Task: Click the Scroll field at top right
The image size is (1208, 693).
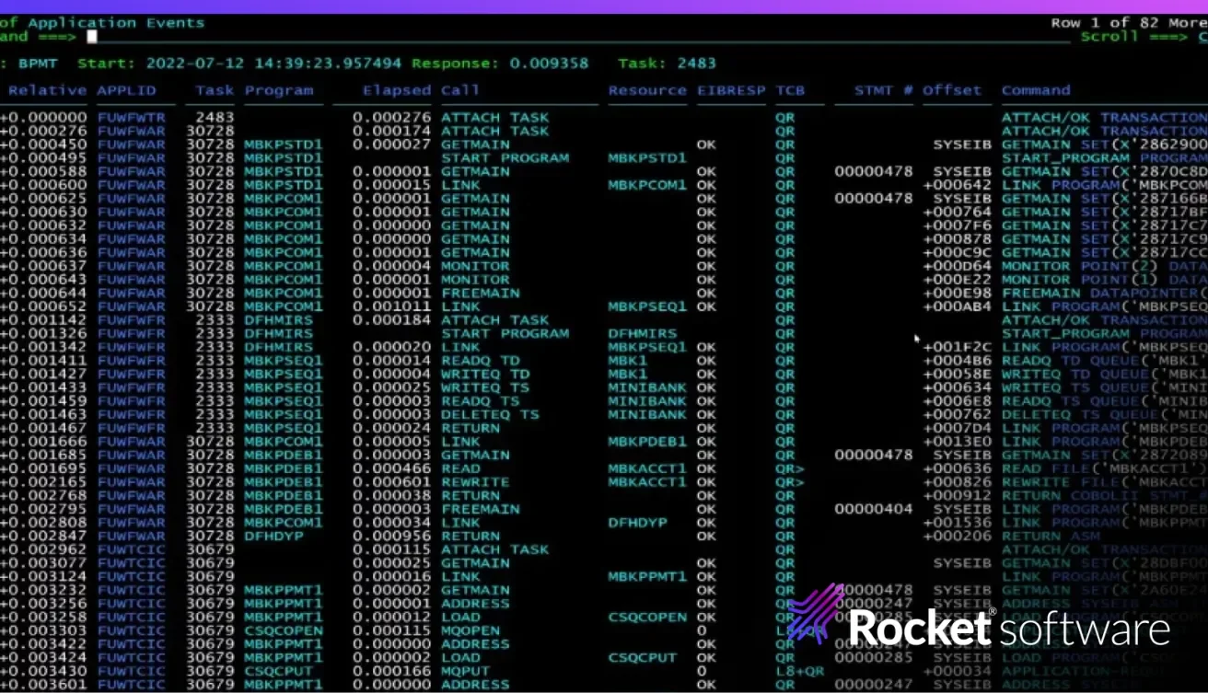Action: tap(1142, 37)
